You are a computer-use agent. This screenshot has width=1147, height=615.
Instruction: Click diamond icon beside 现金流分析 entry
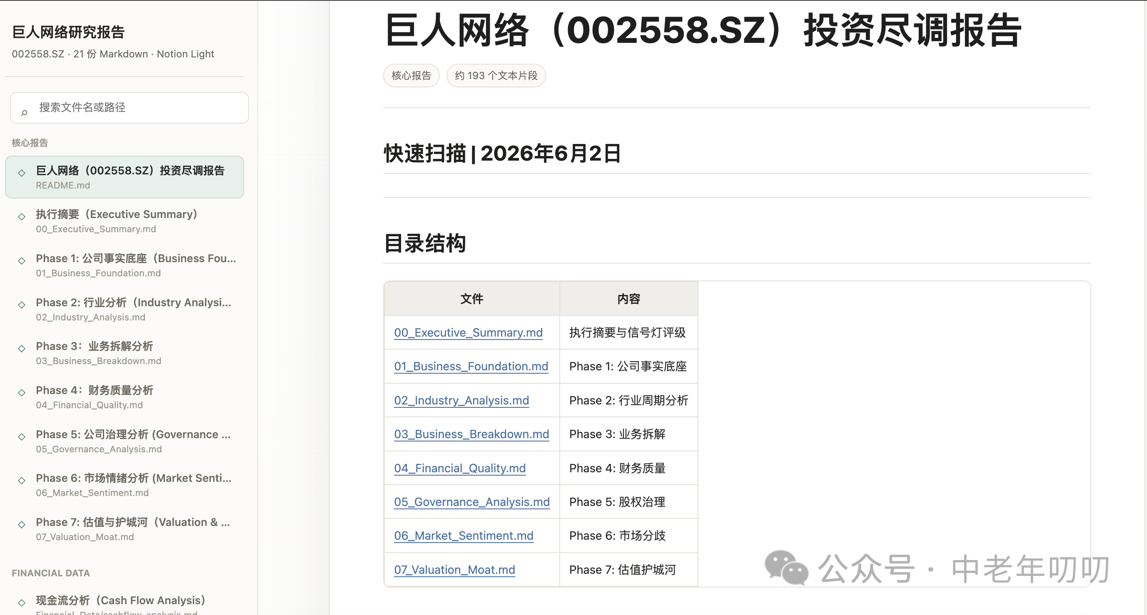[21, 603]
